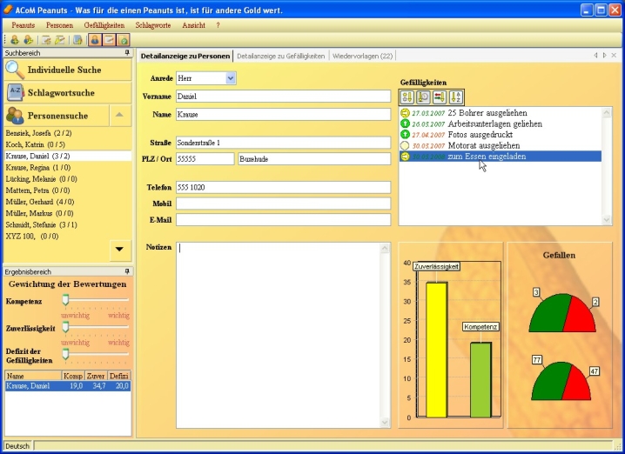Click the A-Z sort icon above Gefälligkeiten
This screenshot has width=625, height=454.
point(457,97)
